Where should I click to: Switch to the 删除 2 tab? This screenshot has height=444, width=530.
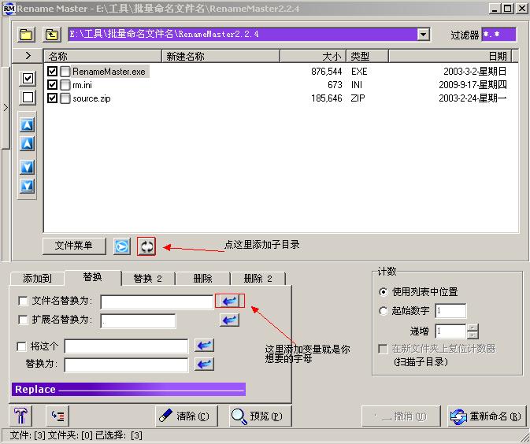[x=258, y=279]
